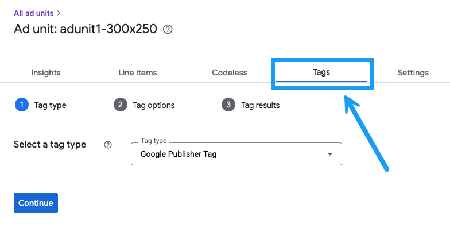450x231 pixels.
Task: Select the highlighted Tags tab
Action: pos(321,72)
